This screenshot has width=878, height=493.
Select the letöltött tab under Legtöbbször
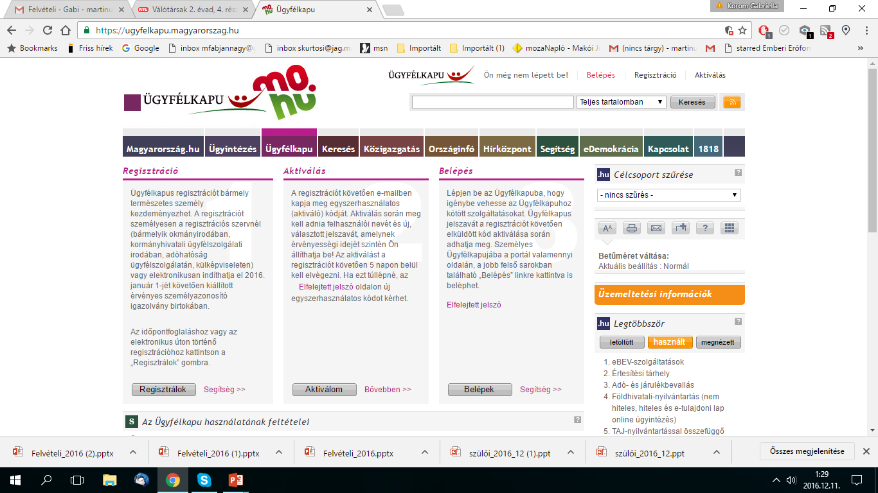tap(622, 342)
